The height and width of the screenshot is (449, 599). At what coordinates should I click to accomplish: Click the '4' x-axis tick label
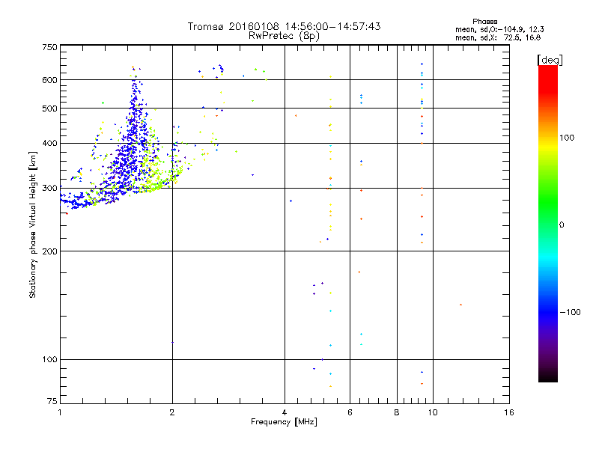pos(285,412)
